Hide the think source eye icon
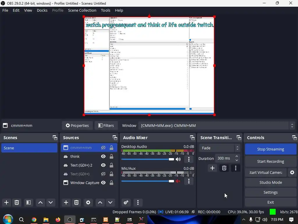 (103, 156)
